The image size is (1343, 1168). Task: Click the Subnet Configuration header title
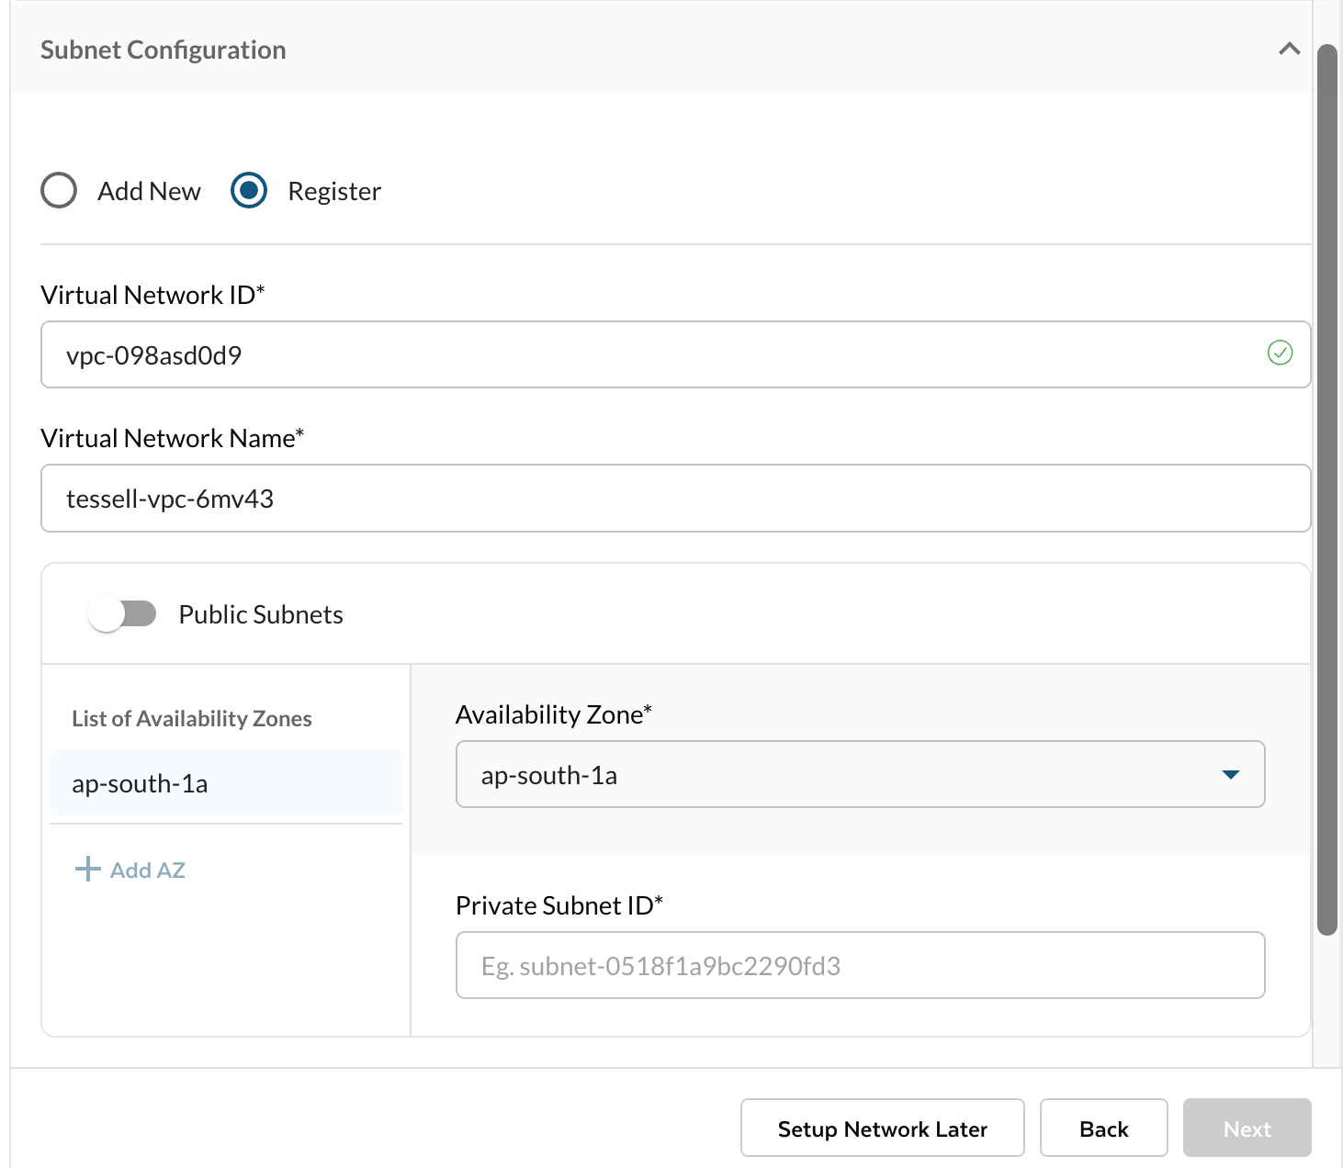tap(163, 50)
